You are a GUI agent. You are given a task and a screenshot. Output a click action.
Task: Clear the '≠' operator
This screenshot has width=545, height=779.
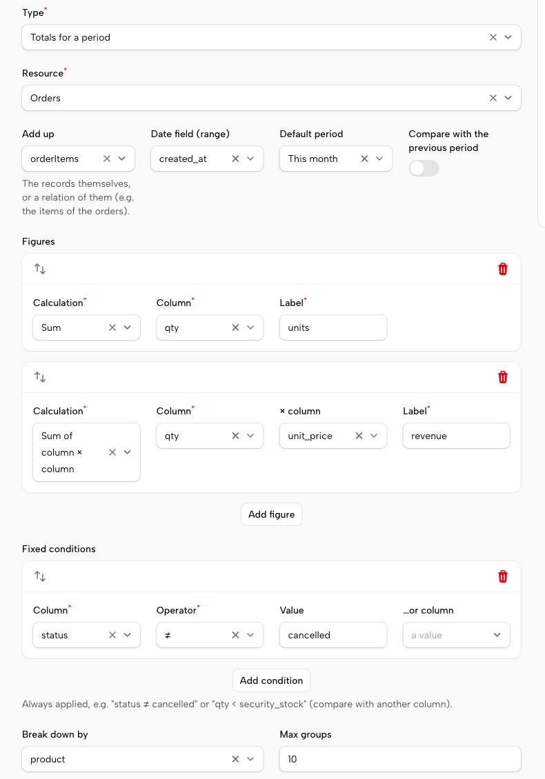click(236, 635)
